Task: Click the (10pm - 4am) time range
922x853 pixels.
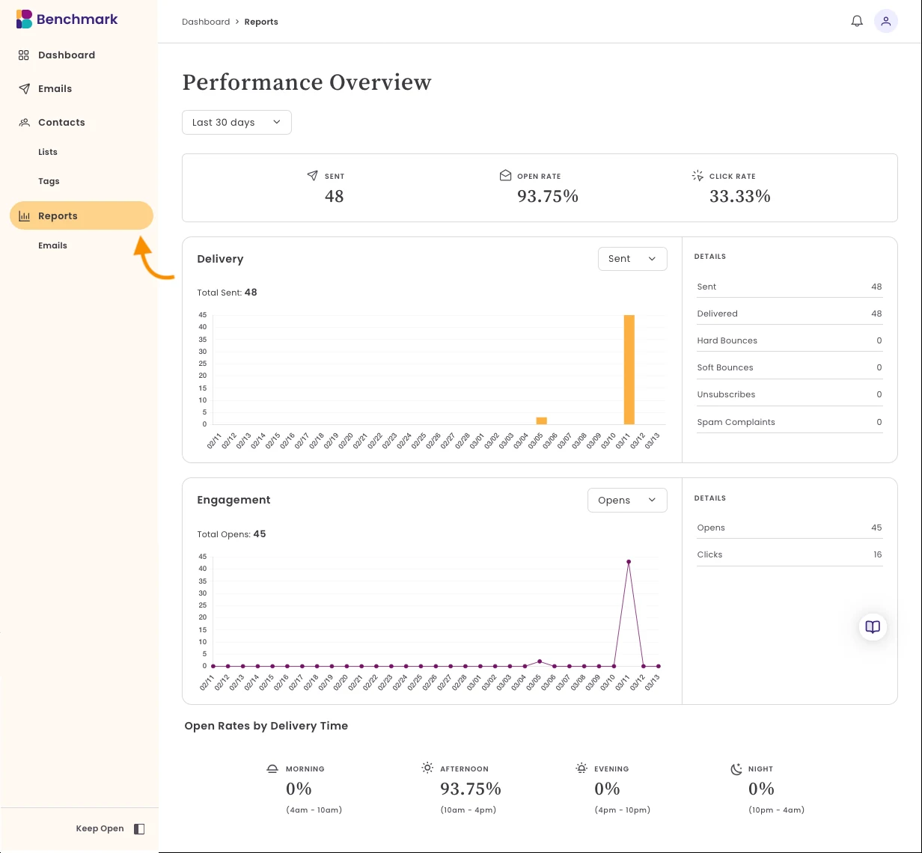Action: coord(776,810)
